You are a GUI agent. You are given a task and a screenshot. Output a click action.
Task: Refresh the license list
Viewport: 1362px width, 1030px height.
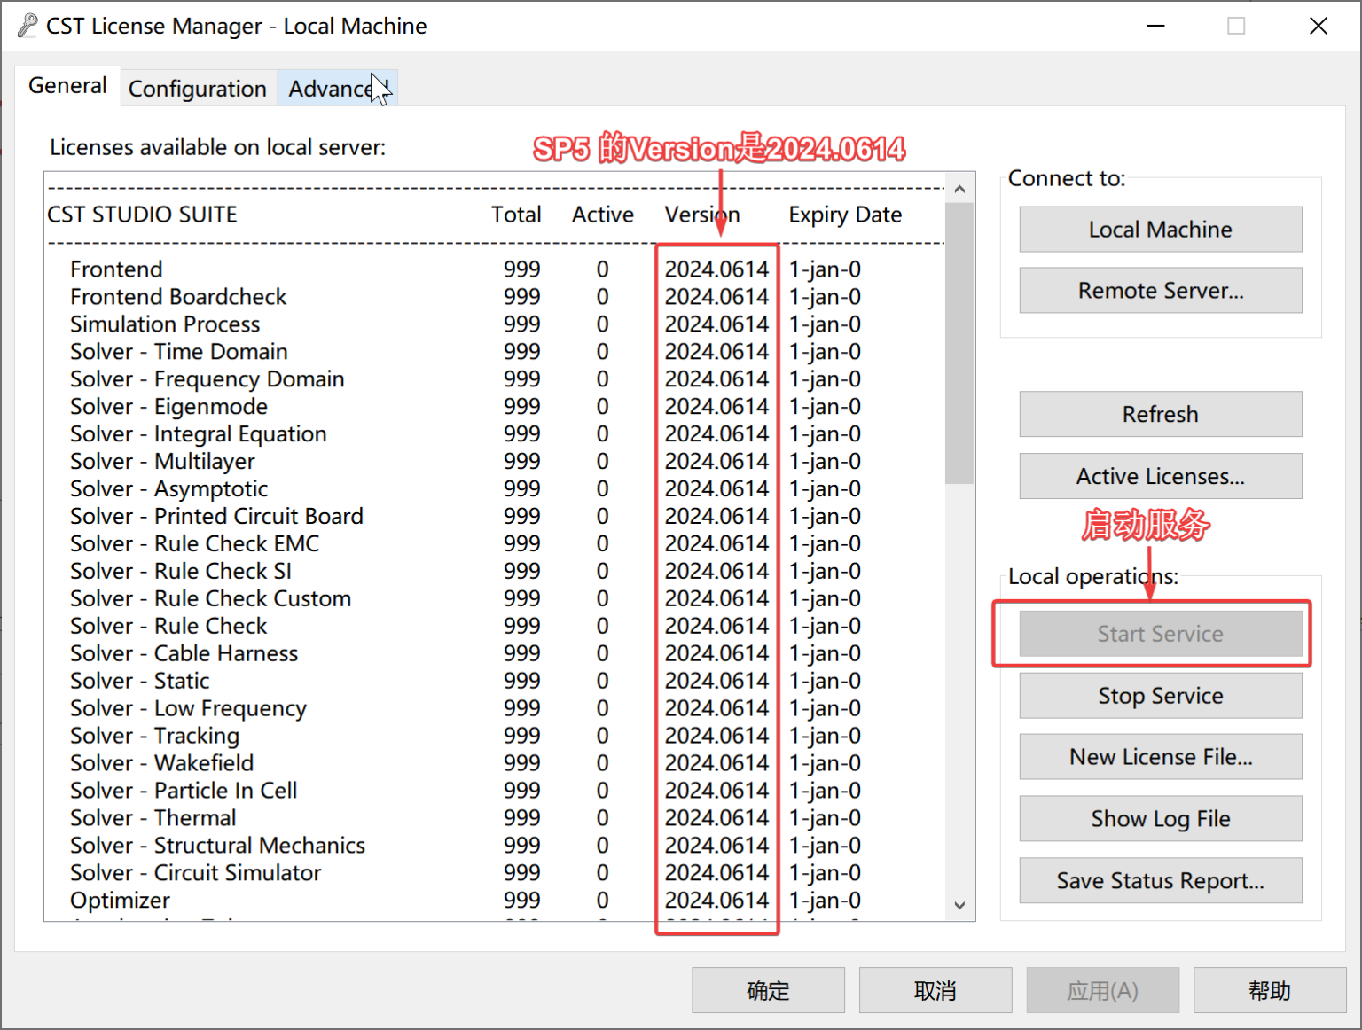click(1160, 414)
